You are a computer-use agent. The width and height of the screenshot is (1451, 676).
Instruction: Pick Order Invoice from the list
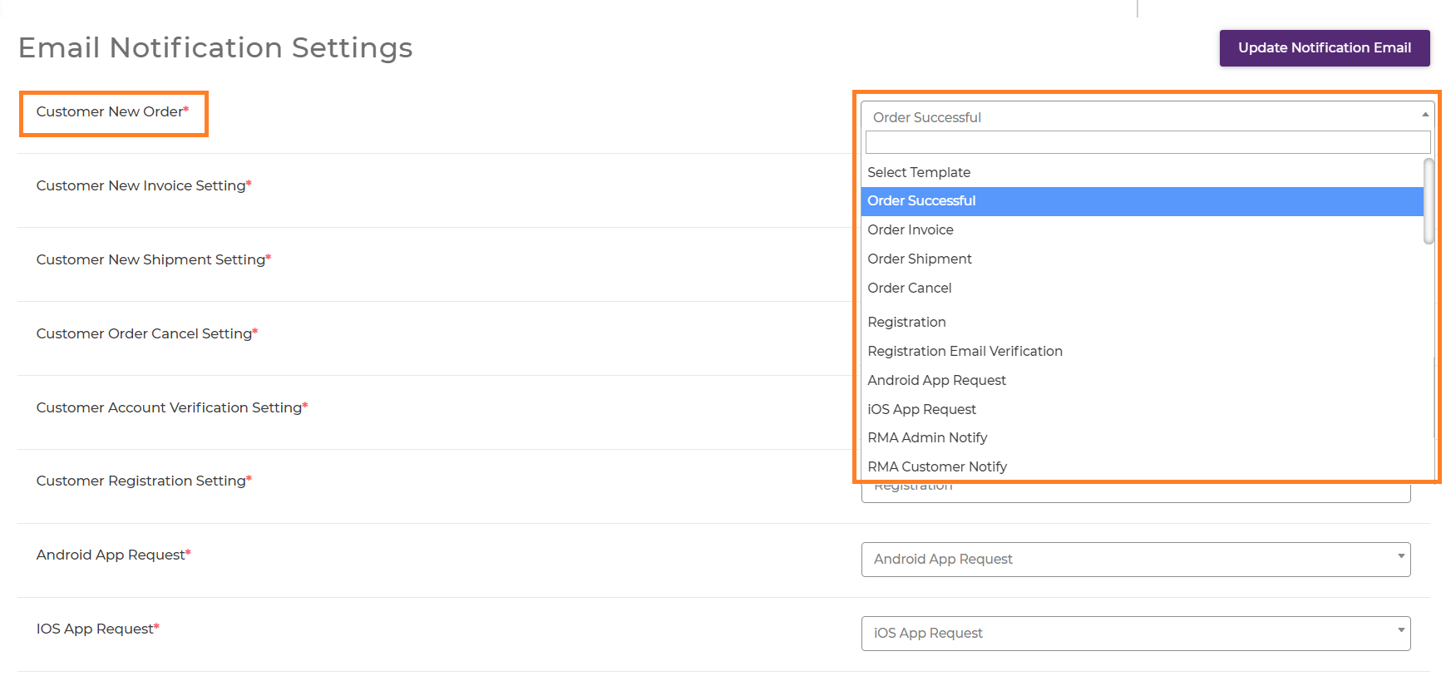[911, 230]
